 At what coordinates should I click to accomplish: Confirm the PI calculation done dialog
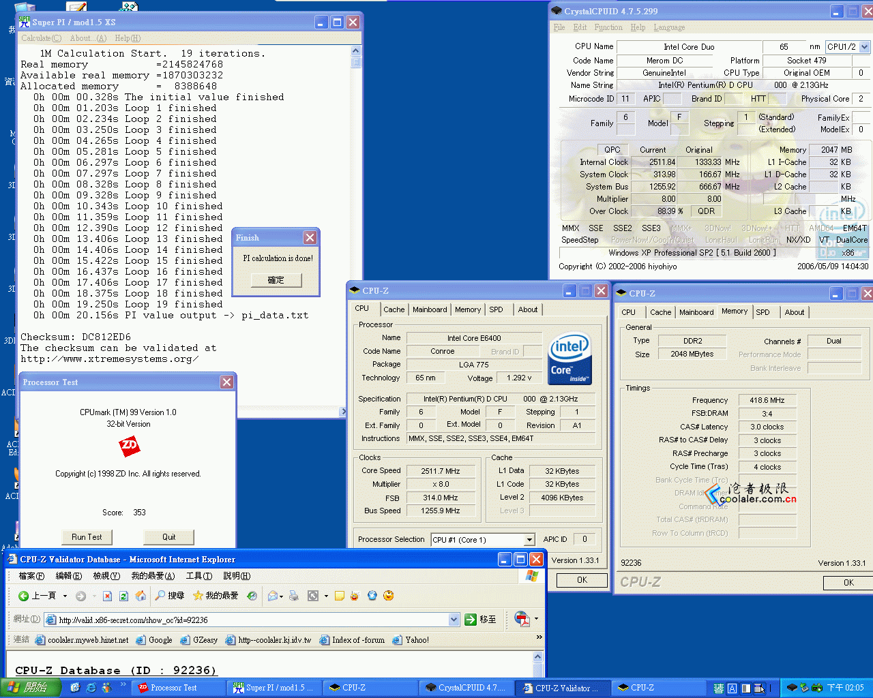tap(276, 280)
